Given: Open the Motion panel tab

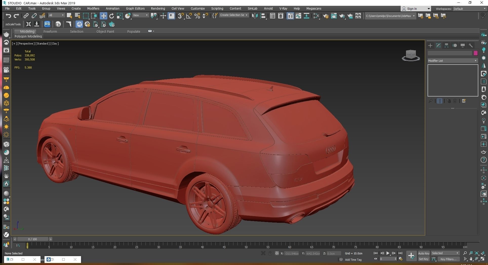Looking at the screenshot, I should tap(455, 46).
